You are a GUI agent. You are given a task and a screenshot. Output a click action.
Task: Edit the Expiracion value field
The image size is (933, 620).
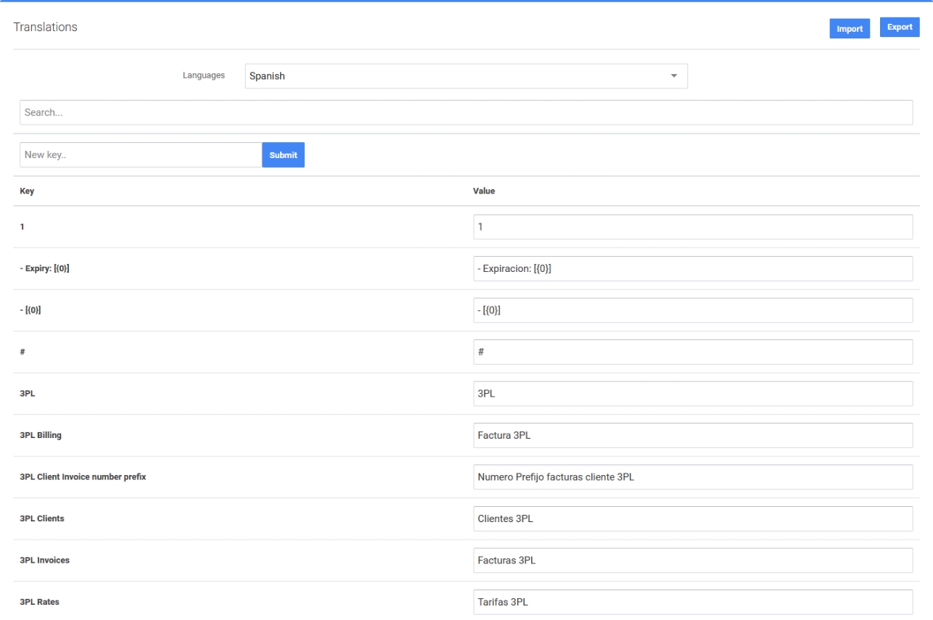point(692,269)
